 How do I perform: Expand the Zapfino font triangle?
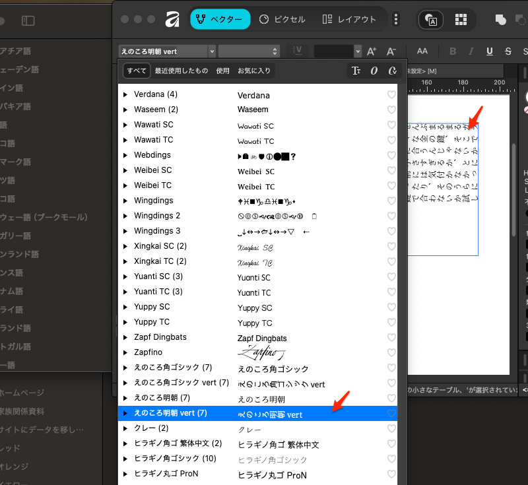tap(125, 352)
